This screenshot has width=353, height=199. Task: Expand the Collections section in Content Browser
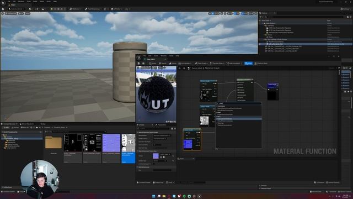(x=7, y=187)
